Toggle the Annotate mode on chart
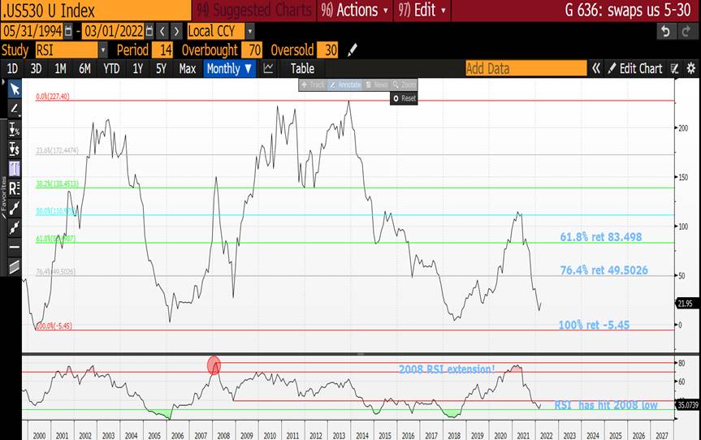The width and height of the screenshot is (701, 440). 347,84
